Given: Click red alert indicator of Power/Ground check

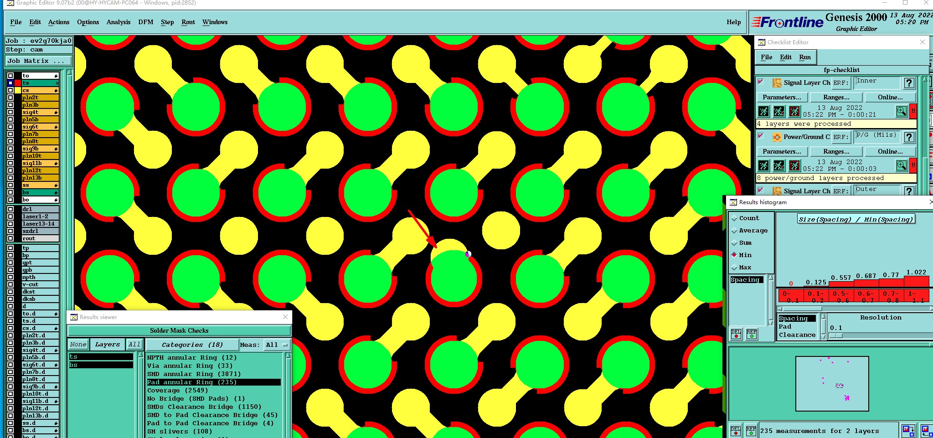Looking at the screenshot, I should (913, 165).
